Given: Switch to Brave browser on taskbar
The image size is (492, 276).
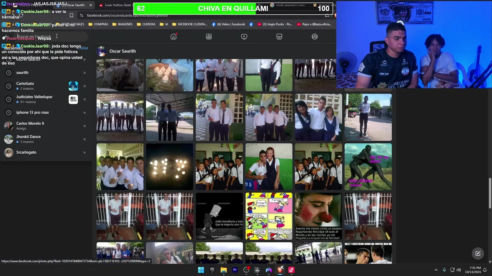Looking at the screenshot, I should pos(280,270).
